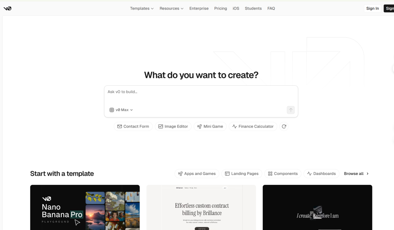Image resolution: width=394 pixels, height=230 pixels.
Task: Show the Dashboards template category
Action: point(321,174)
